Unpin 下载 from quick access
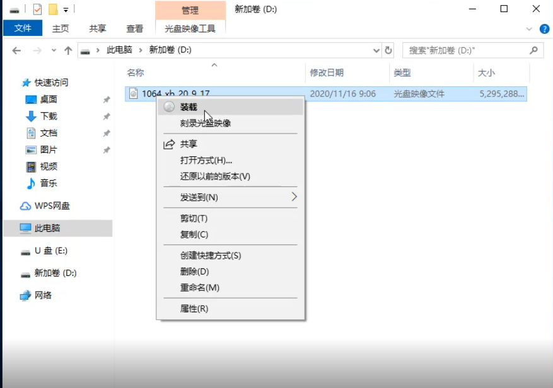The image size is (553, 388). pyautogui.click(x=107, y=117)
